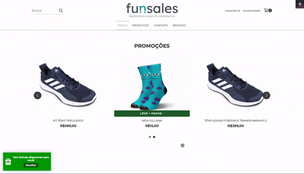Screen dimensions: 304x174
Task: Open the Início menu tab
Action: click(x=122, y=25)
